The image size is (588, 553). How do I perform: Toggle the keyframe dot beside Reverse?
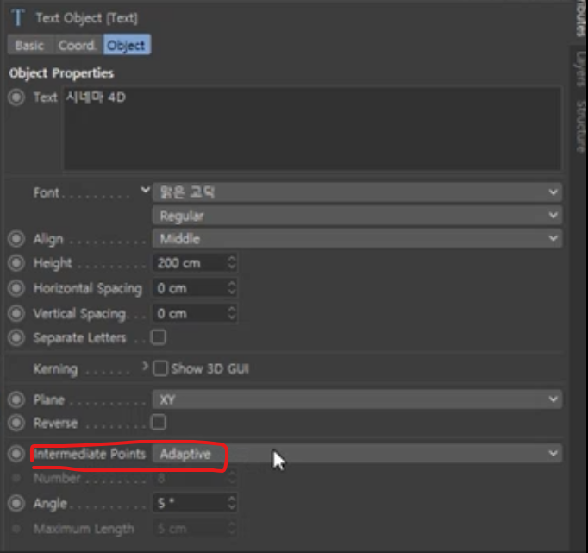[16, 423]
